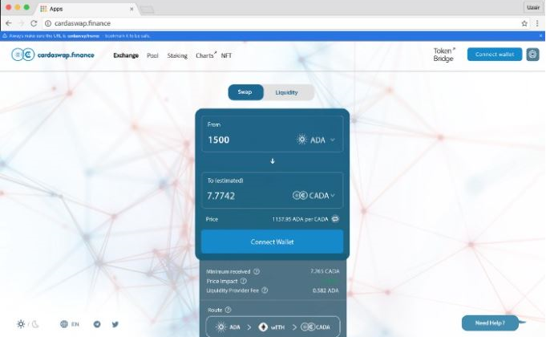Viewport: 546px width, 337px height.
Task: Show Route help tooltip icon
Action: 228,310
